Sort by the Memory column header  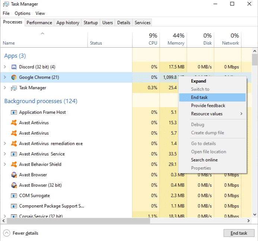click(173, 40)
